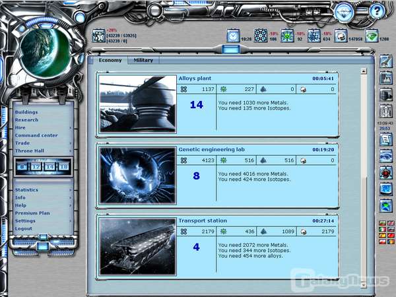Select the British flag language icon
396x297 pixels.
pyautogui.click(x=391, y=223)
